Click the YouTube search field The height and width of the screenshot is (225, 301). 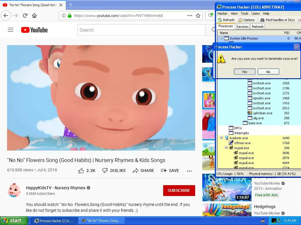point(141,30)
